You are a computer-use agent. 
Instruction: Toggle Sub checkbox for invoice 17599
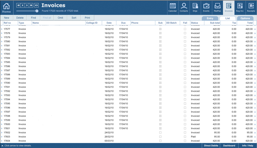160,120
